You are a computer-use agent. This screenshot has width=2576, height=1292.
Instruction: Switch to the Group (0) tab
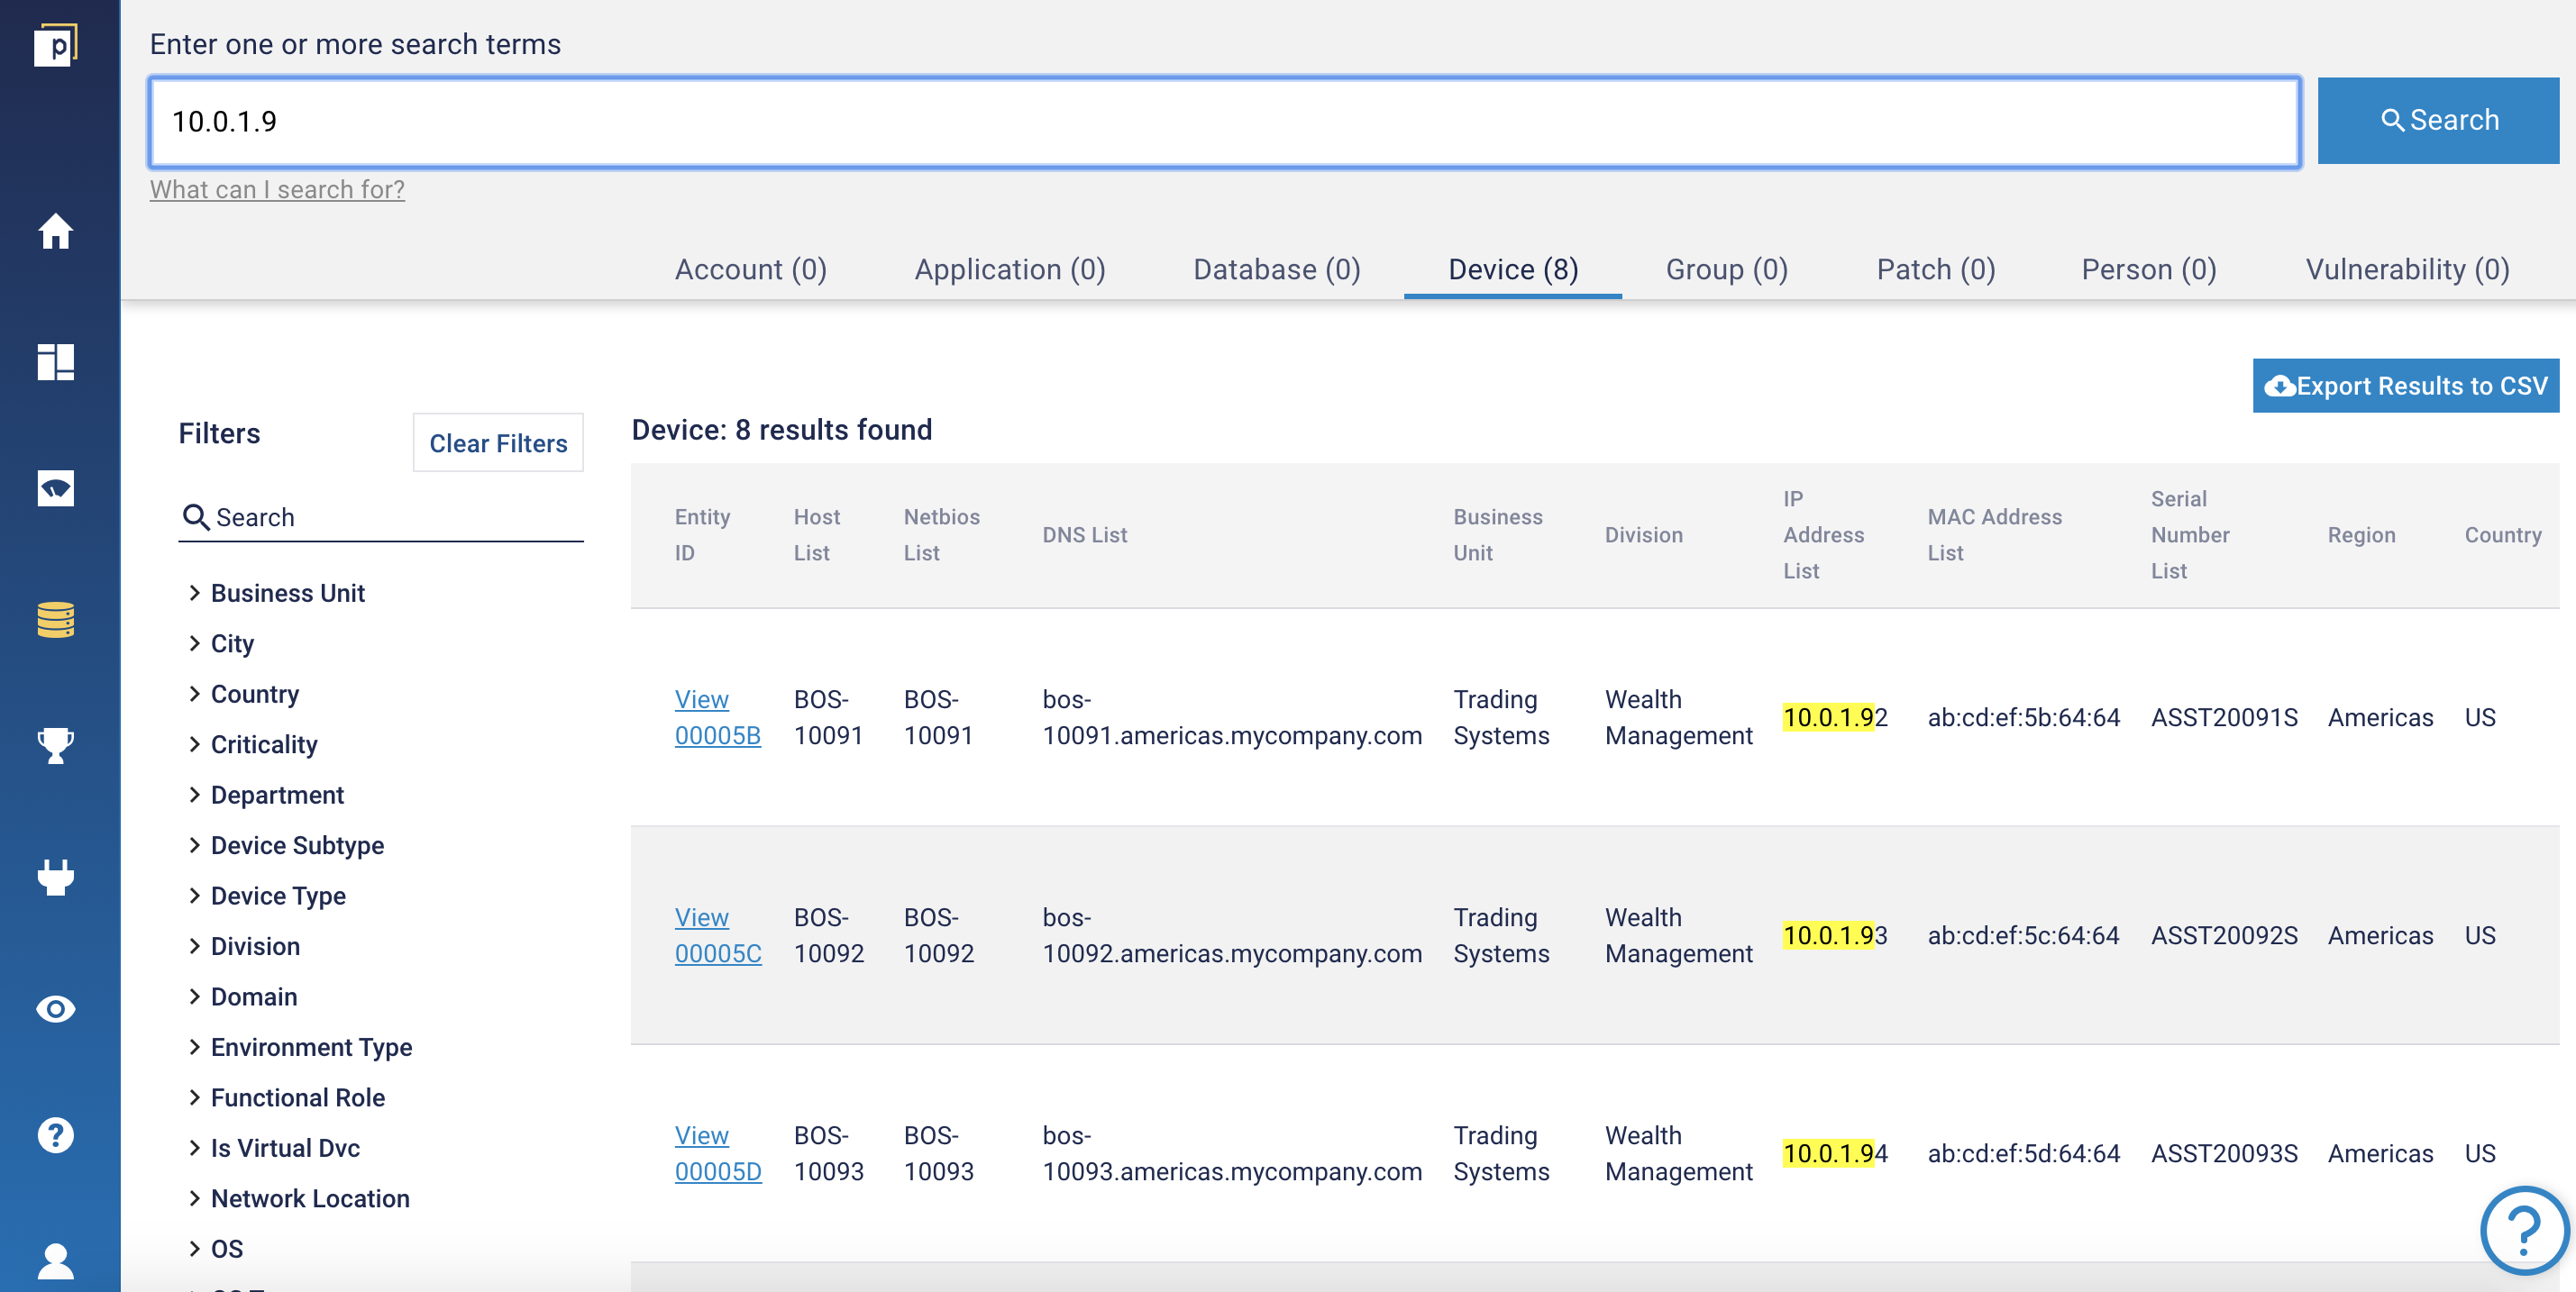pos(1726,269)
